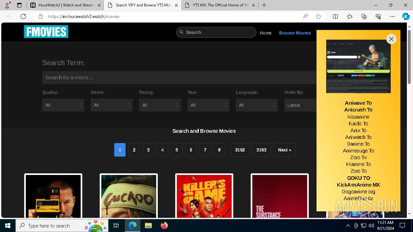The width and height of the screenshot is (413, 232).
Task: Open Windows Start menu
Action: point(8,226)
